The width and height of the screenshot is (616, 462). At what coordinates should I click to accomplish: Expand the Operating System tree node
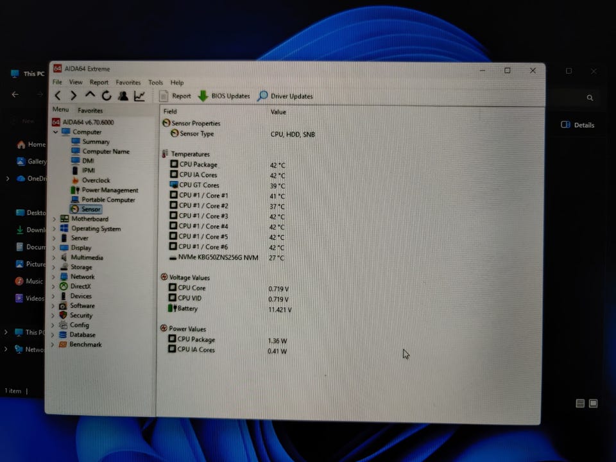click(54, 228)
